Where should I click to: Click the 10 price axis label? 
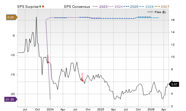(173, 57)
